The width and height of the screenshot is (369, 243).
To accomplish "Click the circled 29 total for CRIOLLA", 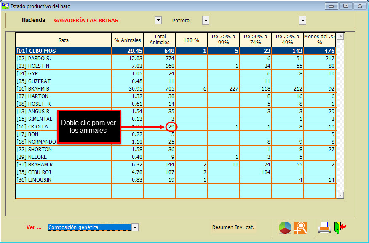I will click(171, 127).
